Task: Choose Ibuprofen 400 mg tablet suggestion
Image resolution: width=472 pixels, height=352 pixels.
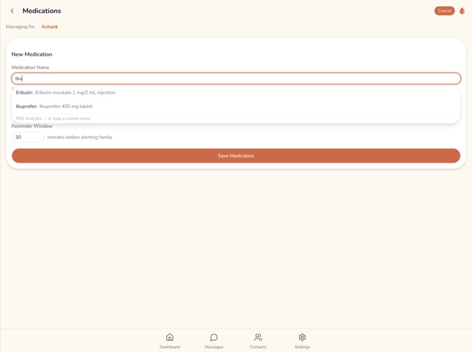Action: [236, 106]
